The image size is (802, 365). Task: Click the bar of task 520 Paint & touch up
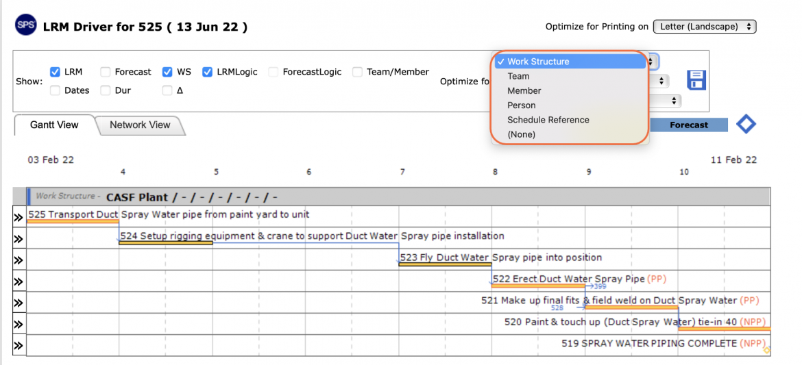coord(725,329)
